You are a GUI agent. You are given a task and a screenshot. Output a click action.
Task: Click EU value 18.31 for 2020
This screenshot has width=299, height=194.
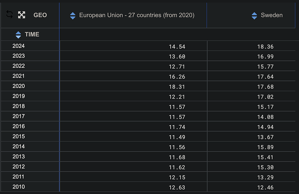coord(177,87)
